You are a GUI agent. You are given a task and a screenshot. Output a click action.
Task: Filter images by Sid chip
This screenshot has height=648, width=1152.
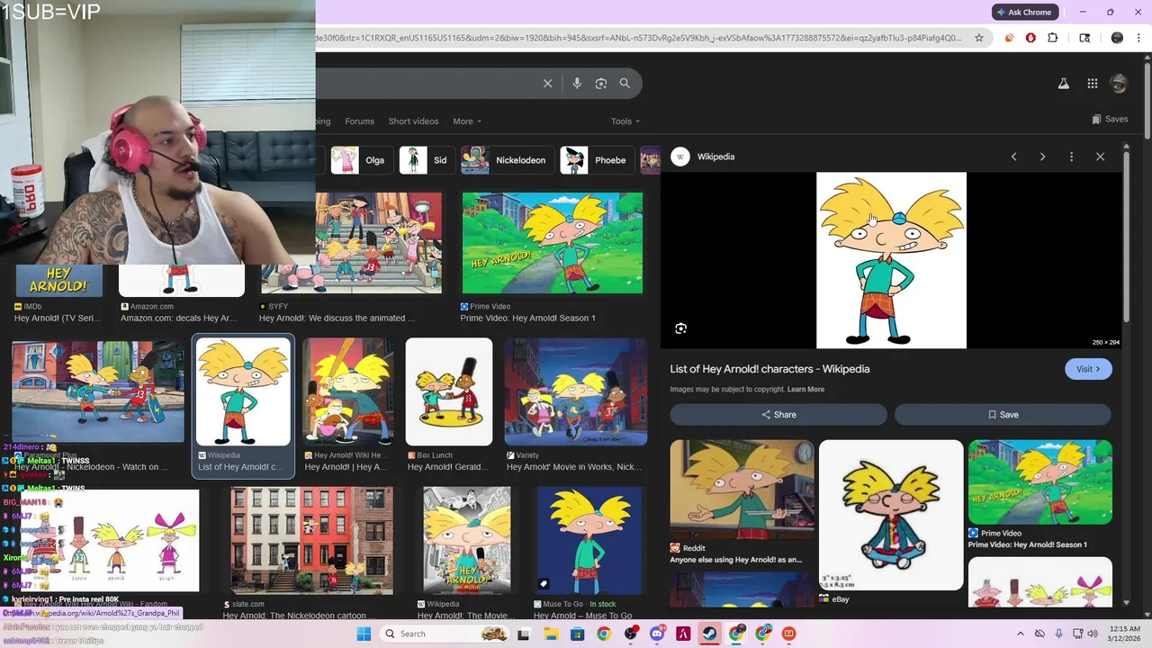pyautogui.click(x=426, y=160)
